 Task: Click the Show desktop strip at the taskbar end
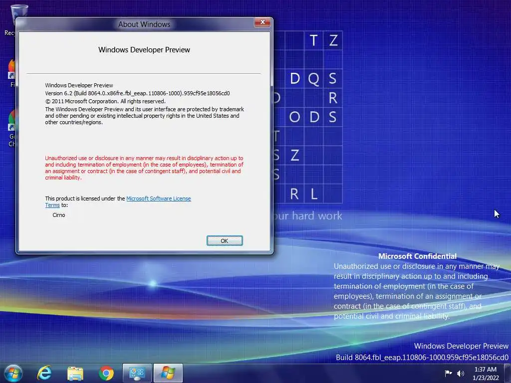coord(507,373)
